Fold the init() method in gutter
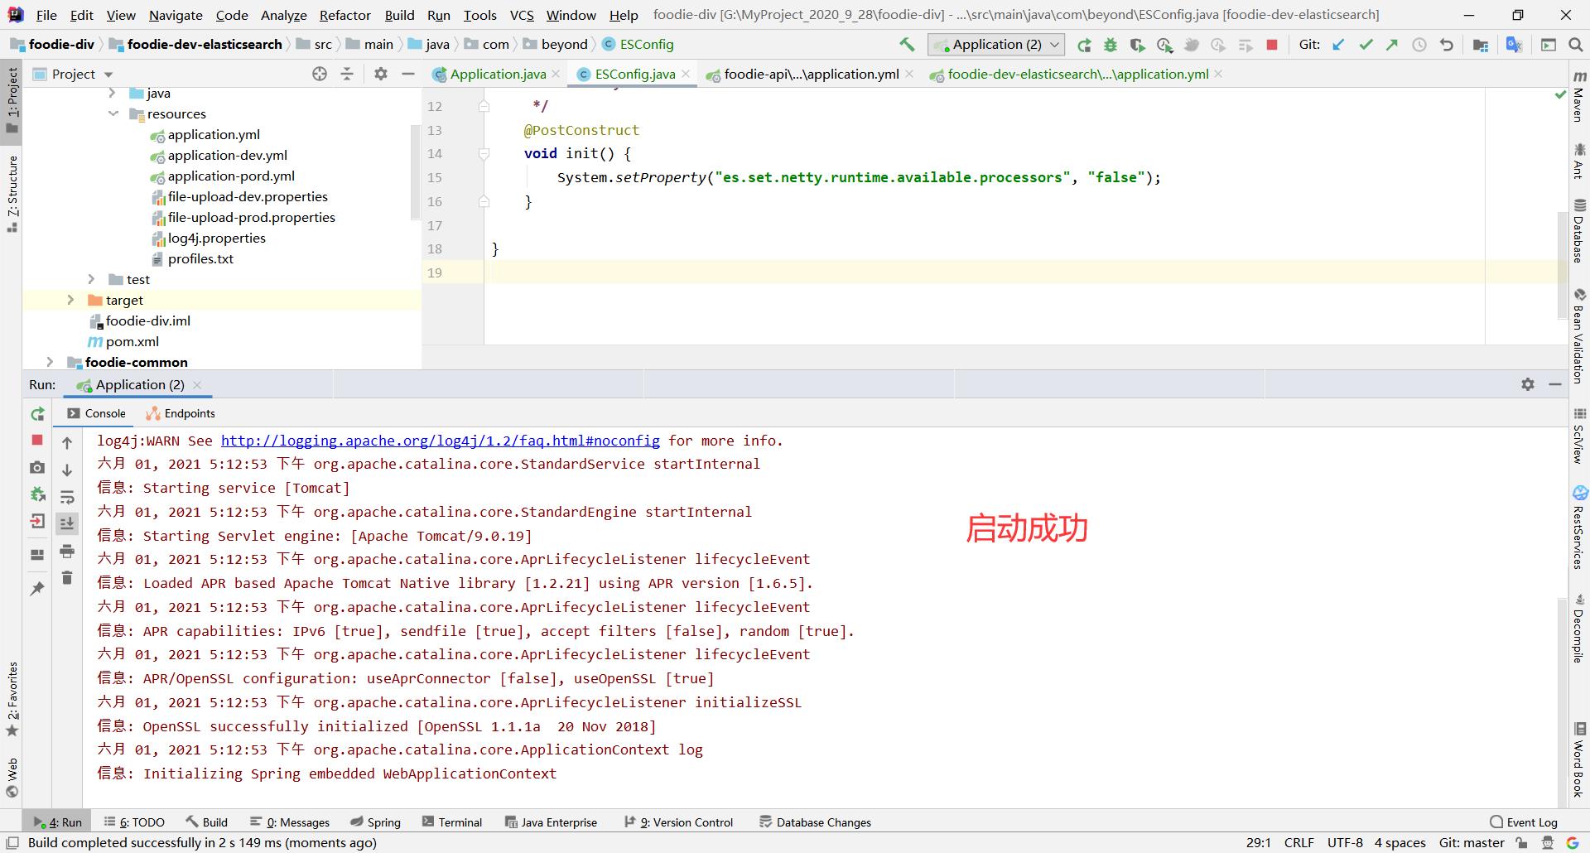Viewport: 1590px width, 853px height. point(484,153)
